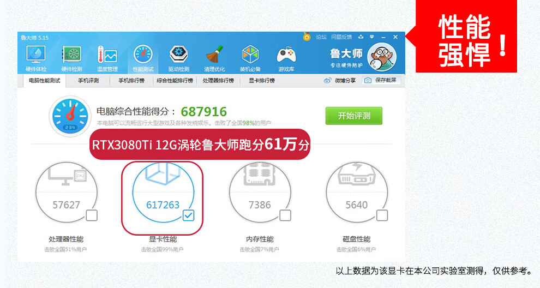Screen dimensions: 540x288
Task: Click the gold medal icon in title bar
Action: [307, 37]
